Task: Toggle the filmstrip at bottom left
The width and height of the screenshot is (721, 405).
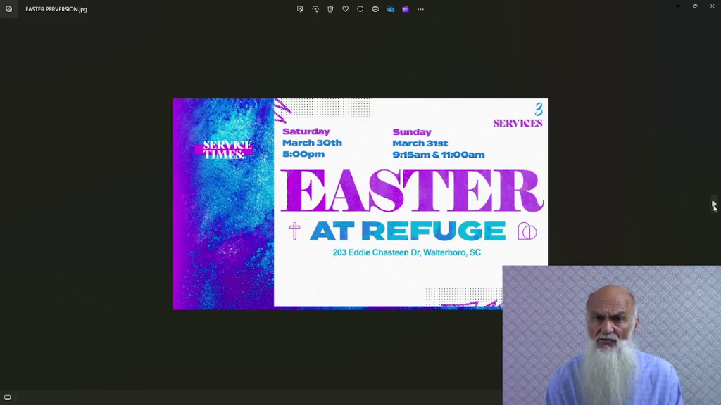Action: (x=7, y=398)
